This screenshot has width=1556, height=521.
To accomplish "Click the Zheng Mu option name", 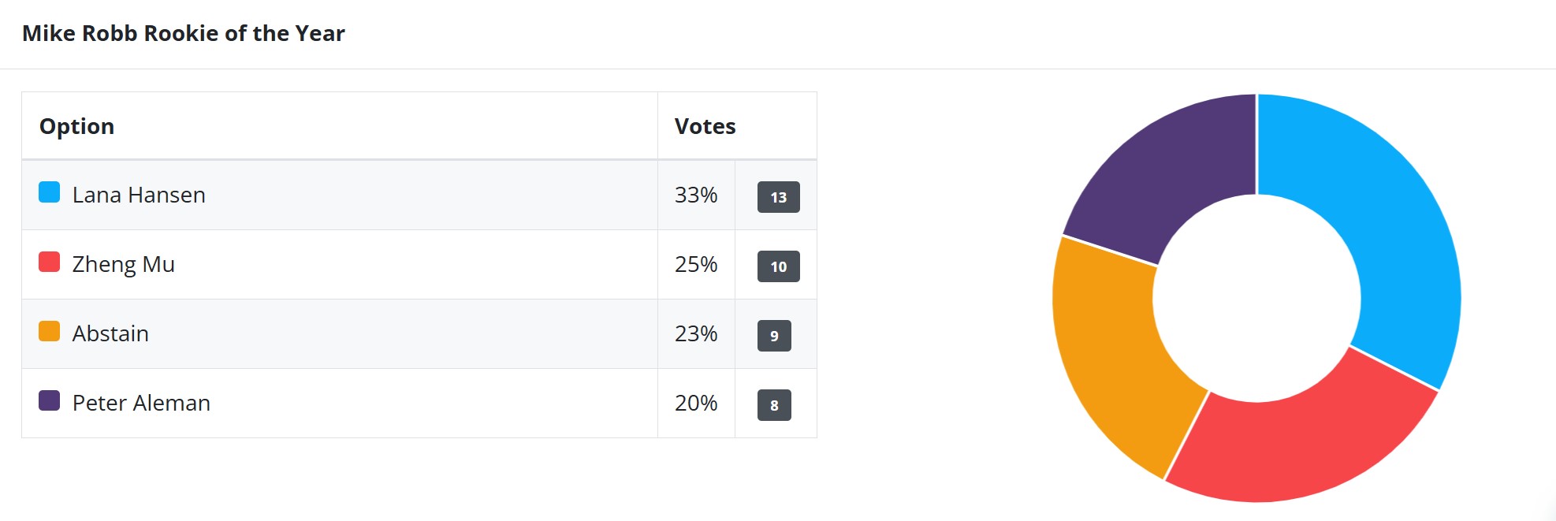I will point(124,264).
